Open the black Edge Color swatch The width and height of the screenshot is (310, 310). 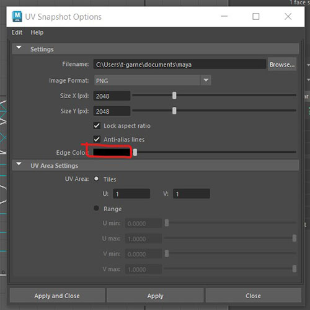click(x=112, y=152)
